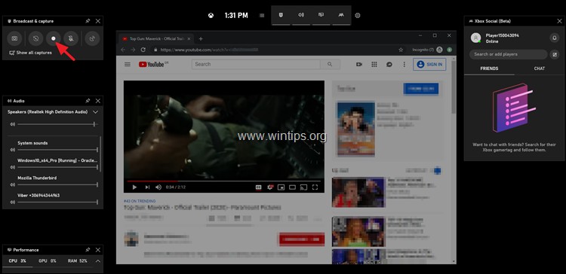The image size is (566, 274).
Task: Open Show all captures
Action: point(31,53)
